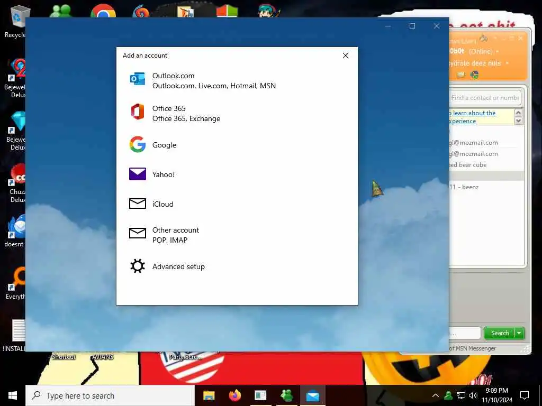
Task: Click up arrow of Messenger notice scrollbar
Action: [x=518, y=113]
